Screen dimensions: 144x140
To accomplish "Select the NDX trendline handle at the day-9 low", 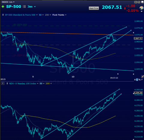I will click(41, 139).
